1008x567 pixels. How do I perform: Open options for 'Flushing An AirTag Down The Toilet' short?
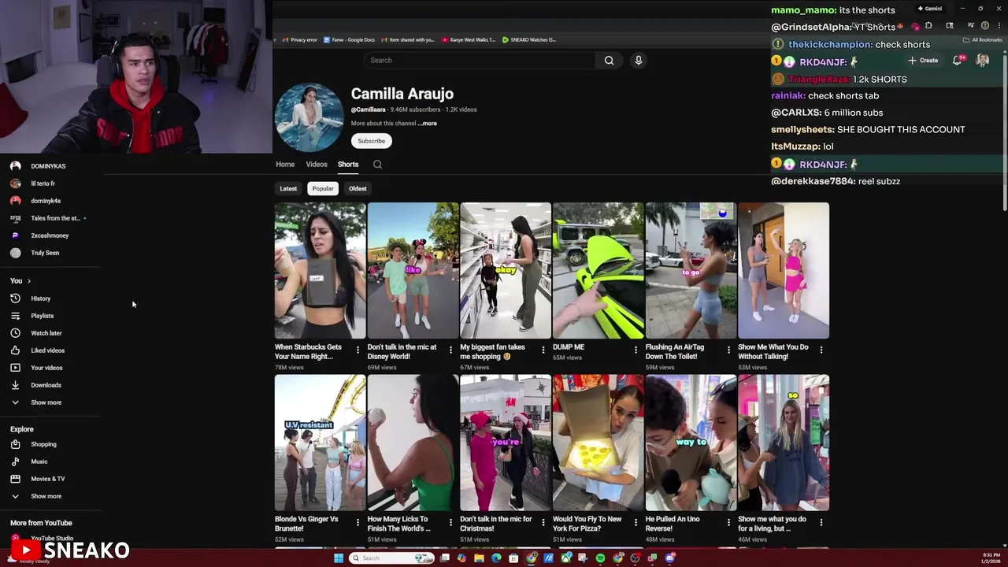[x=728, y=350]
